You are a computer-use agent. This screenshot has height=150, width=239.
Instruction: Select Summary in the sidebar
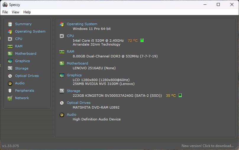[23, 24]
